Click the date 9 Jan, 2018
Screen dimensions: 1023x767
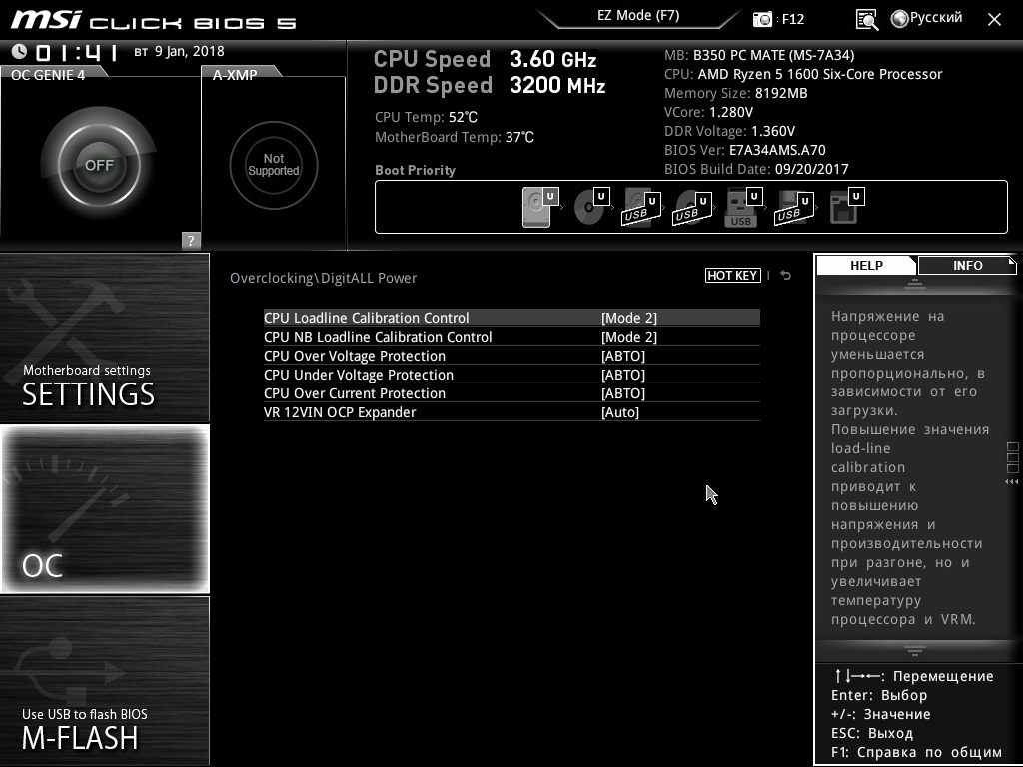click(x=189, y=52)
